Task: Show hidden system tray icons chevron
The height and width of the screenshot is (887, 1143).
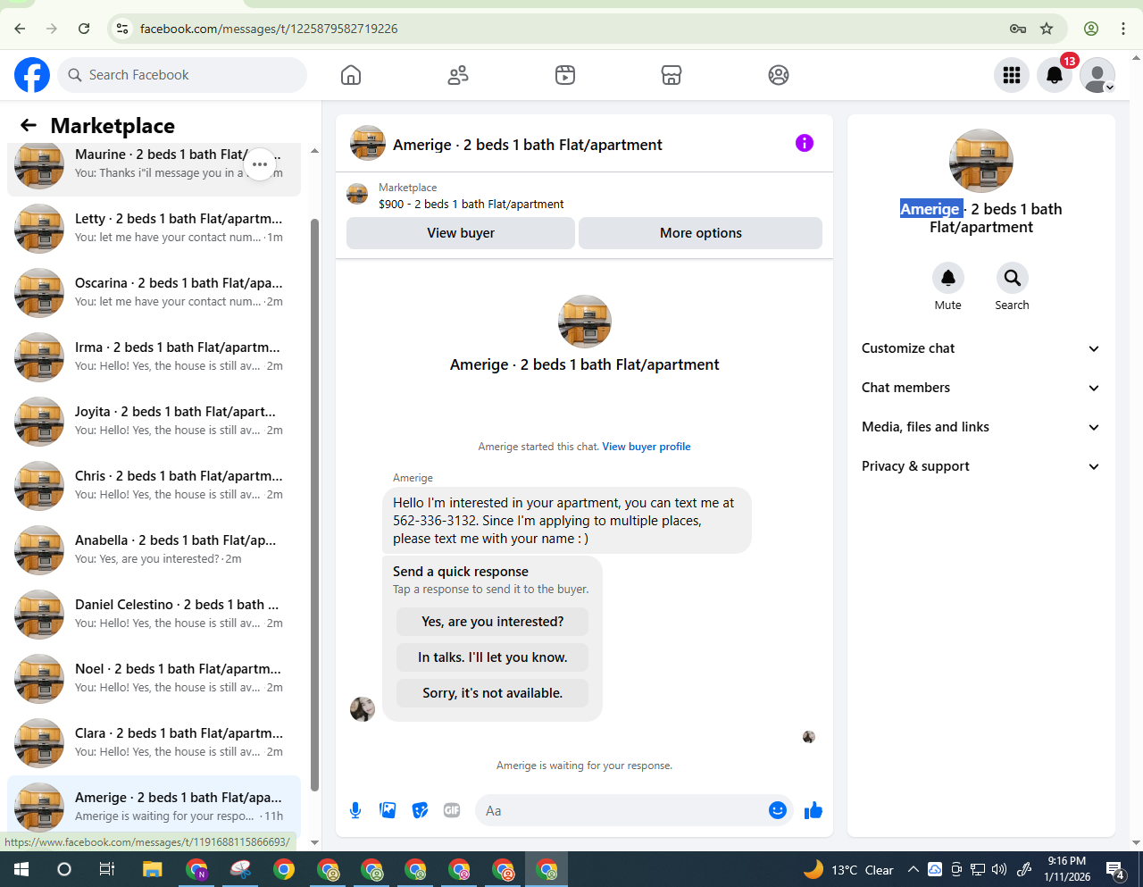Action: pyautogui.click(x=914, y=869)
